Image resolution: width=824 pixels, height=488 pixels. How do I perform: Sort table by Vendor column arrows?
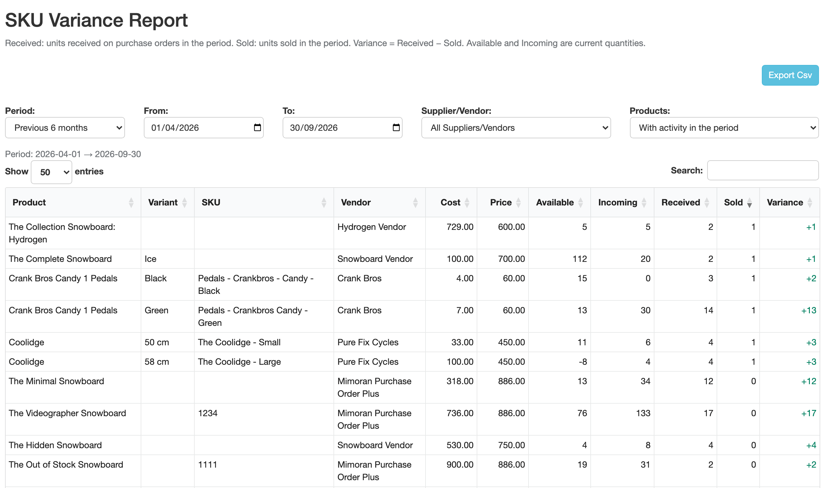point(415,202)
